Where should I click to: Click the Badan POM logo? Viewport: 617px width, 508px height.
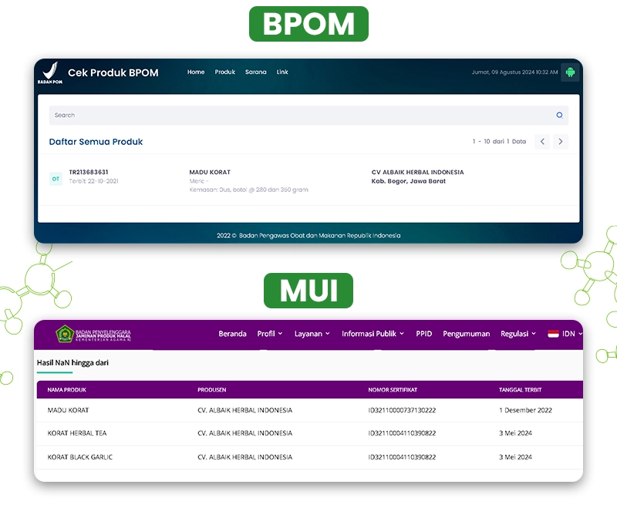pyautogui.click(x=50, y=72)
